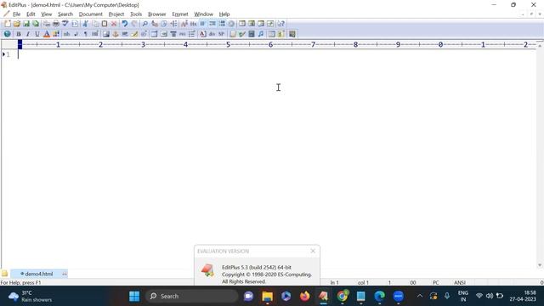Insert div tag with the div icon
Viewport: 544px width, 306px height.
click(212, 34)
